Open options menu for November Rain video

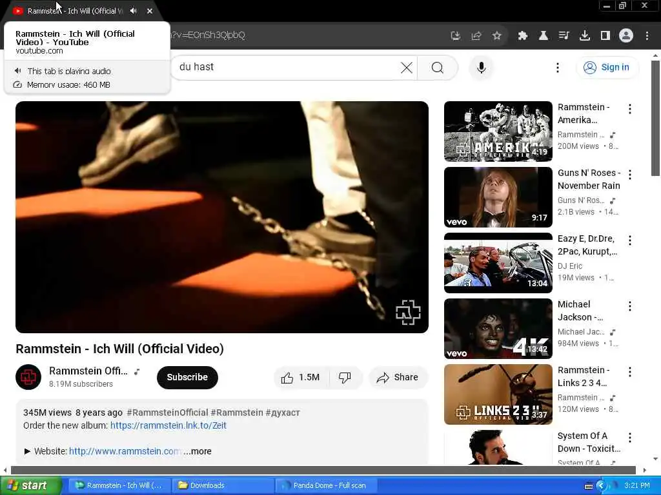630,175
